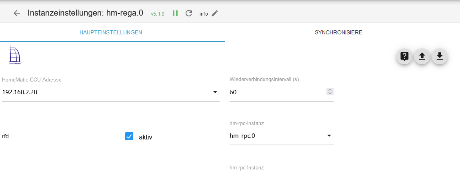460x171 pixels.
Task: Click the pencil edit log level icon
Action: pos(215,13)
